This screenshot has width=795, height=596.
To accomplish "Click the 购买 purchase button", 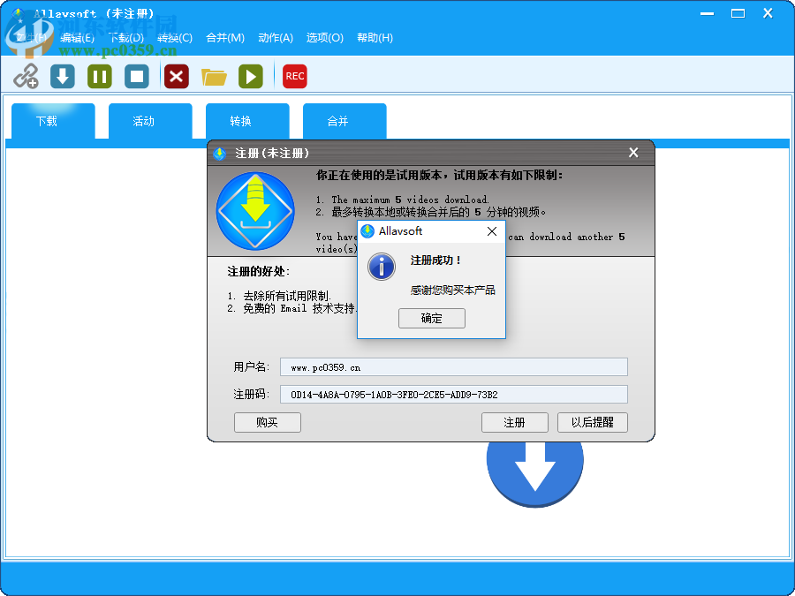I will (267, 422).
